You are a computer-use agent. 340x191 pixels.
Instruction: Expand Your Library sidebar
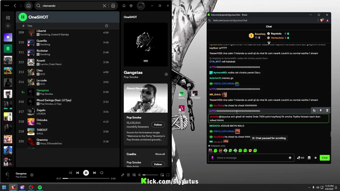tap(8, 18)
